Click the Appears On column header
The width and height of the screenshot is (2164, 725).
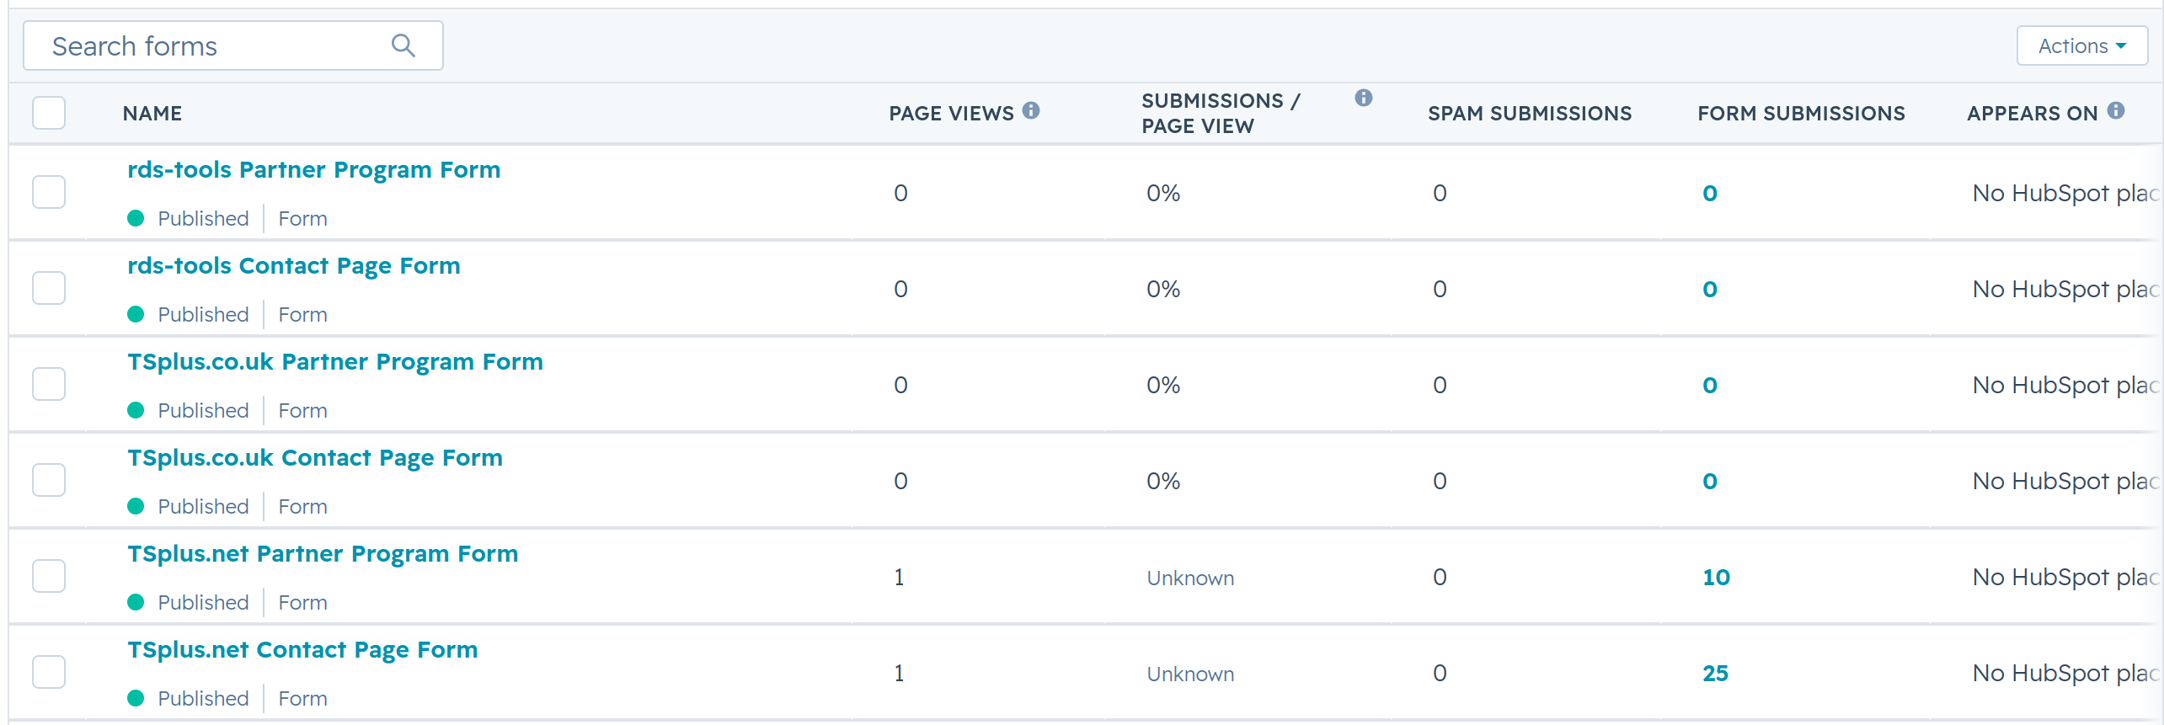click(2032, 114)
